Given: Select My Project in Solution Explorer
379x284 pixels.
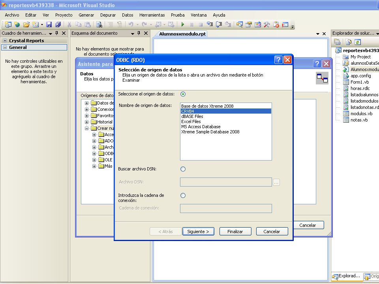Looking at the screenshot, I should pyautogui.click(x=360, y=57).
